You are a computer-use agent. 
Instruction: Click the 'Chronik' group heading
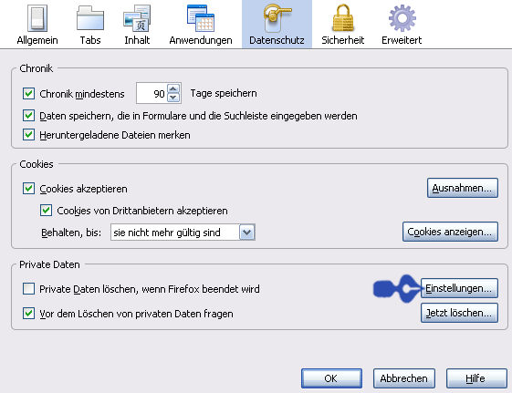37,68
